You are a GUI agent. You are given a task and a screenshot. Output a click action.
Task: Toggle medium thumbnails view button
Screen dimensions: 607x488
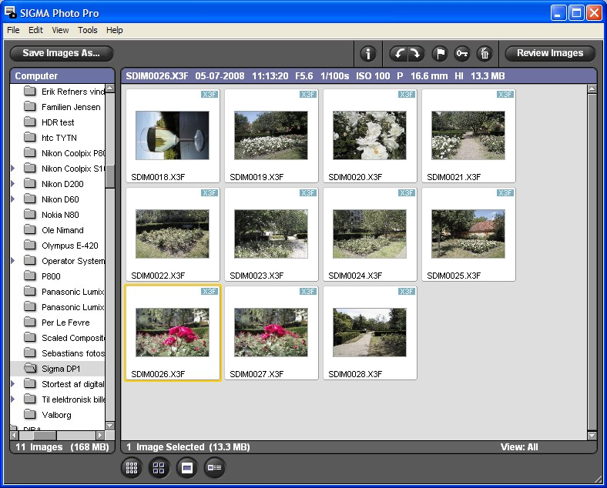(159, 467)
